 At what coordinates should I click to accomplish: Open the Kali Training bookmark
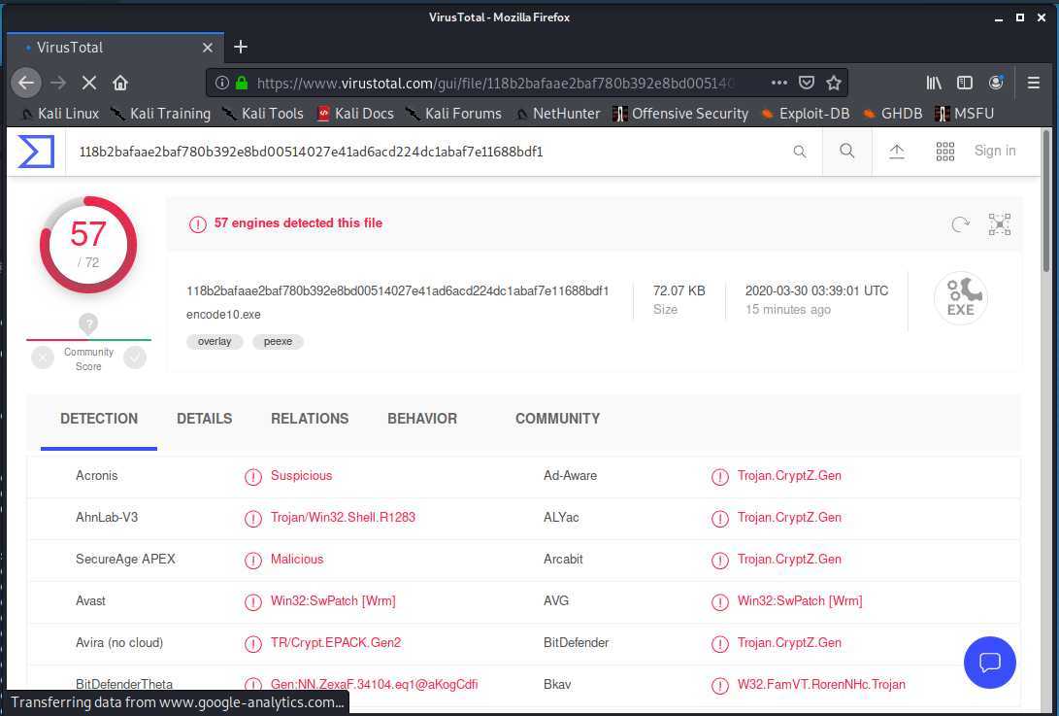click(161, 114)
